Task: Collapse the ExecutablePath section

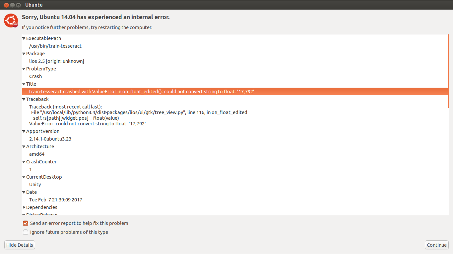Action: (24, 38)
